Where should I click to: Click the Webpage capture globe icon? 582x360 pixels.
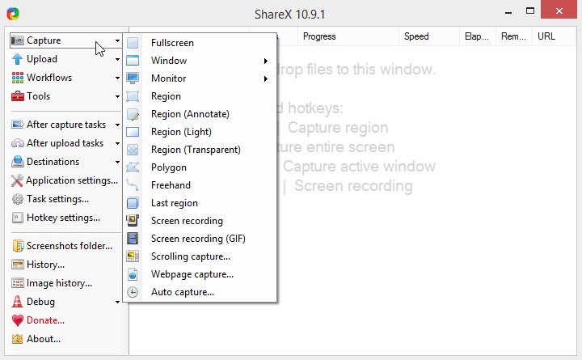(133, 274)
